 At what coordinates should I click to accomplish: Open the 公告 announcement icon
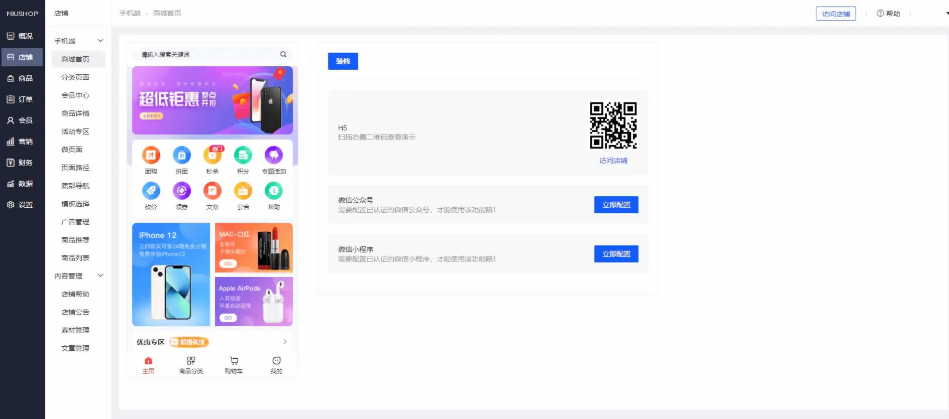click(x=243, y=191)
